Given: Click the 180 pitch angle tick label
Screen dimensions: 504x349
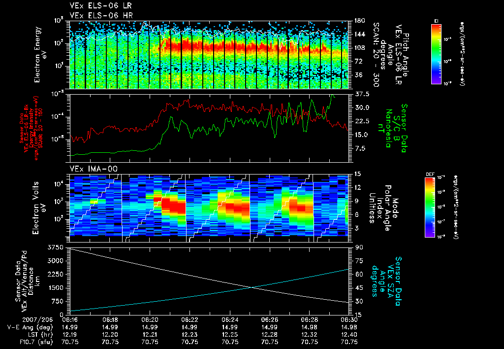Looking at the screenshot, I should (x=360, y=21).
